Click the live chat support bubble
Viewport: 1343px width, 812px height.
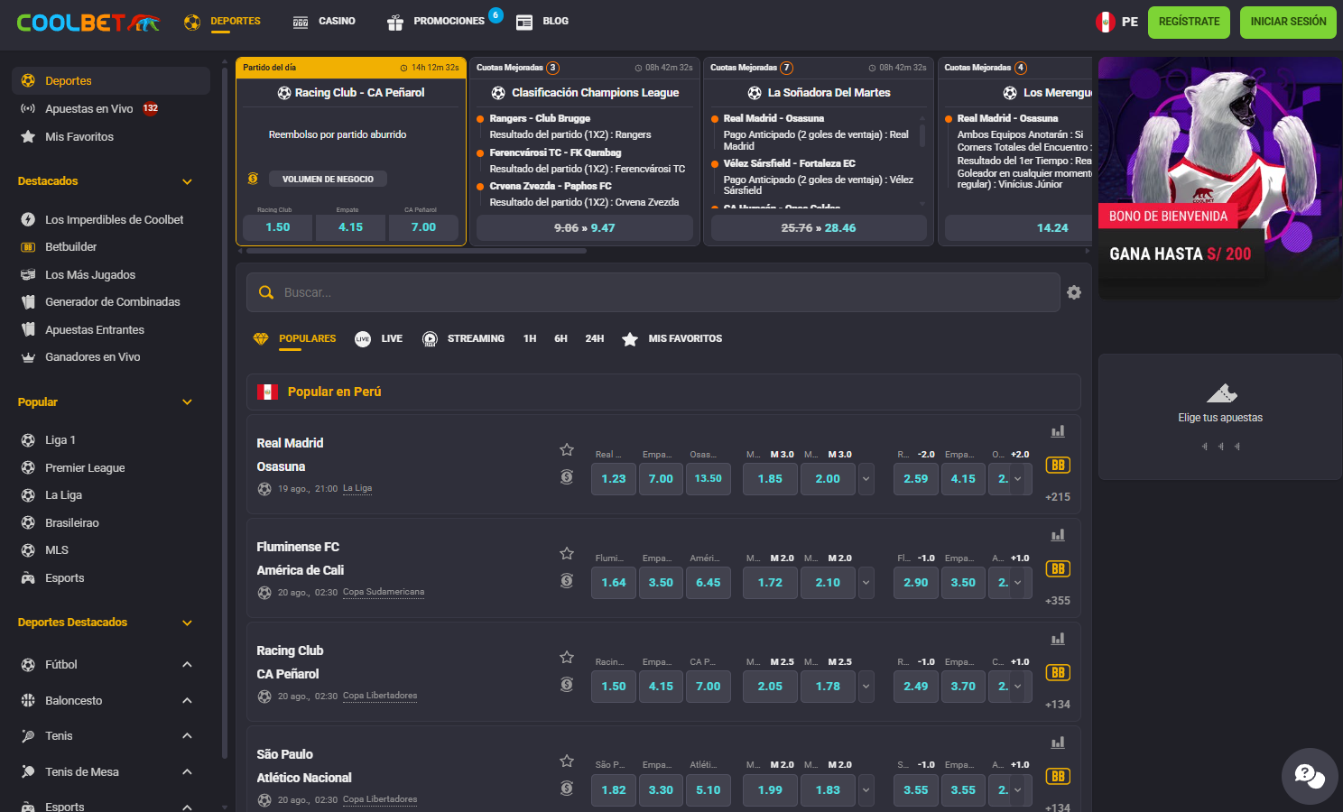pyautogui.click(x=1309, y=776)
